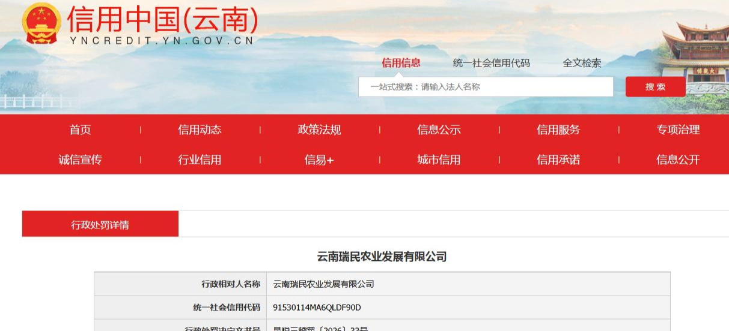Screen dimensions: 729x331
Task: Focus the 一站式搜索 legal-person name input
Action: 486,86
